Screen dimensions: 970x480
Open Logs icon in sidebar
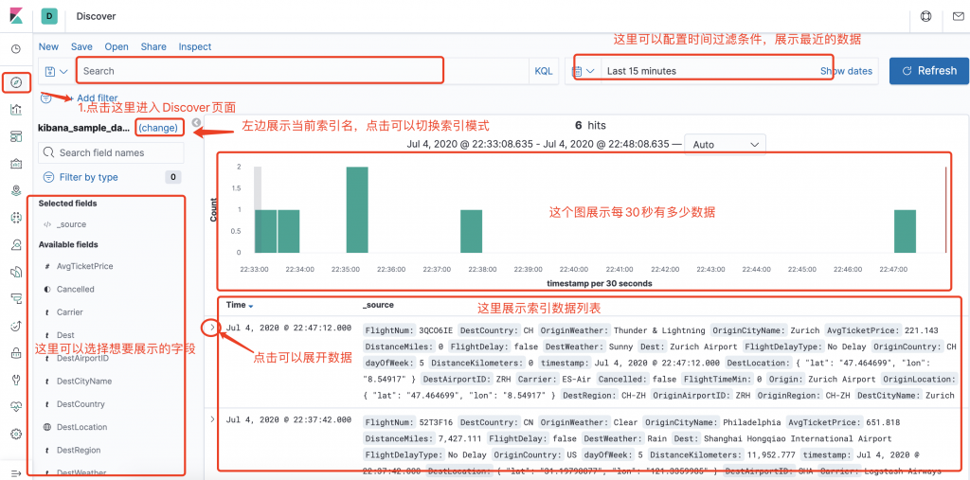coord(16,272)
